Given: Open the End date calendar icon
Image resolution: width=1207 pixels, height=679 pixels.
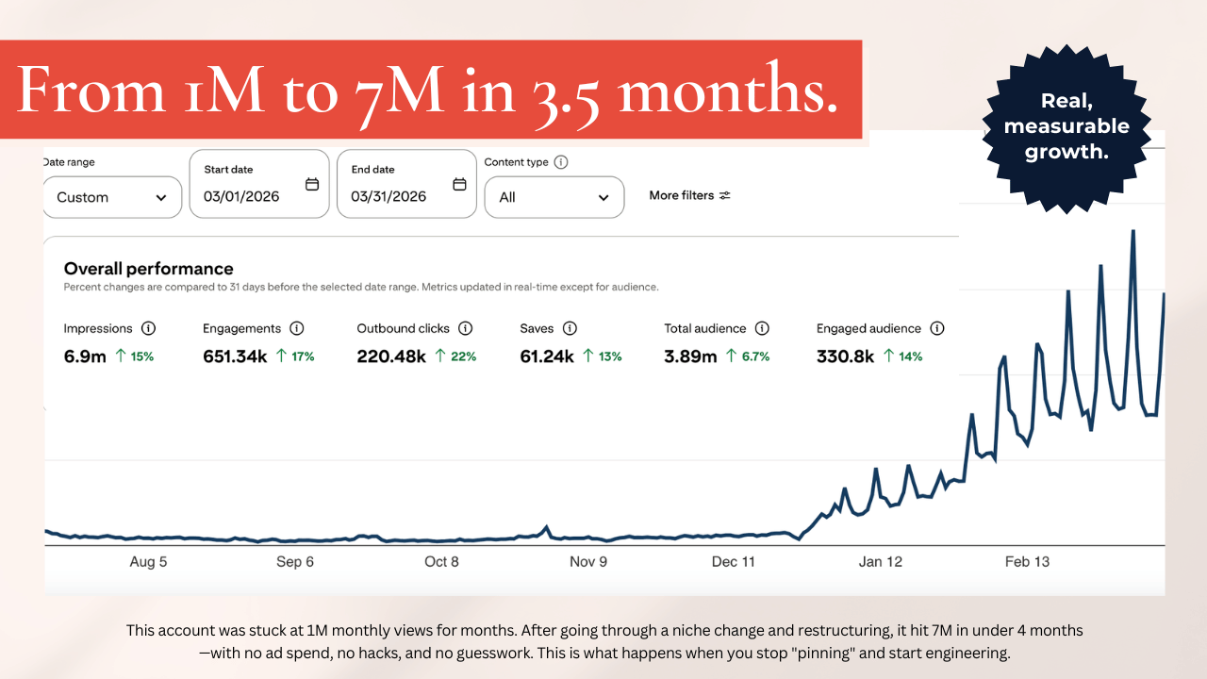Looking at the screenshot, I should click(x=459, y=184).
